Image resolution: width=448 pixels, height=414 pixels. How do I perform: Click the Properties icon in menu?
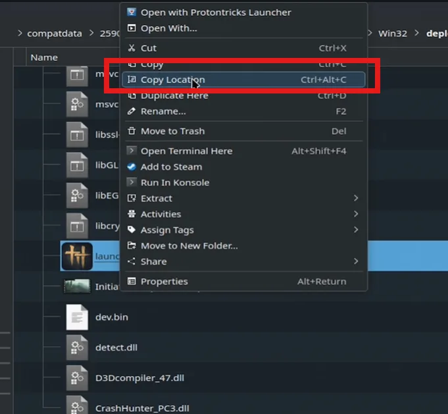click(x=132, y=281)
